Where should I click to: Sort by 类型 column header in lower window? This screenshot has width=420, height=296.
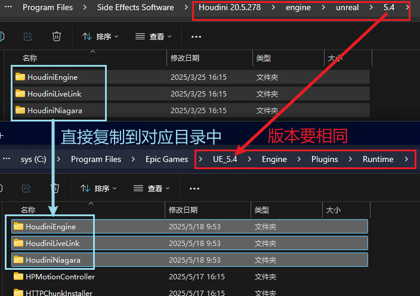[x=262, y=210]
